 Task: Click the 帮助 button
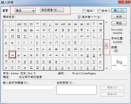click(119, 23)
